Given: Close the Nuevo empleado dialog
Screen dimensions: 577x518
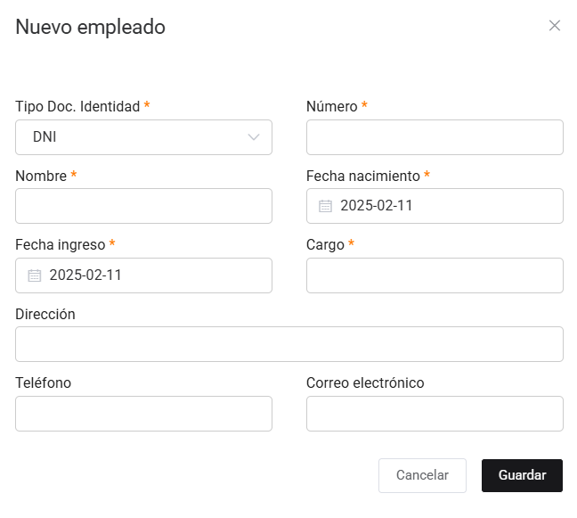Looking at the screenshot, I should [x=555, y=26].
